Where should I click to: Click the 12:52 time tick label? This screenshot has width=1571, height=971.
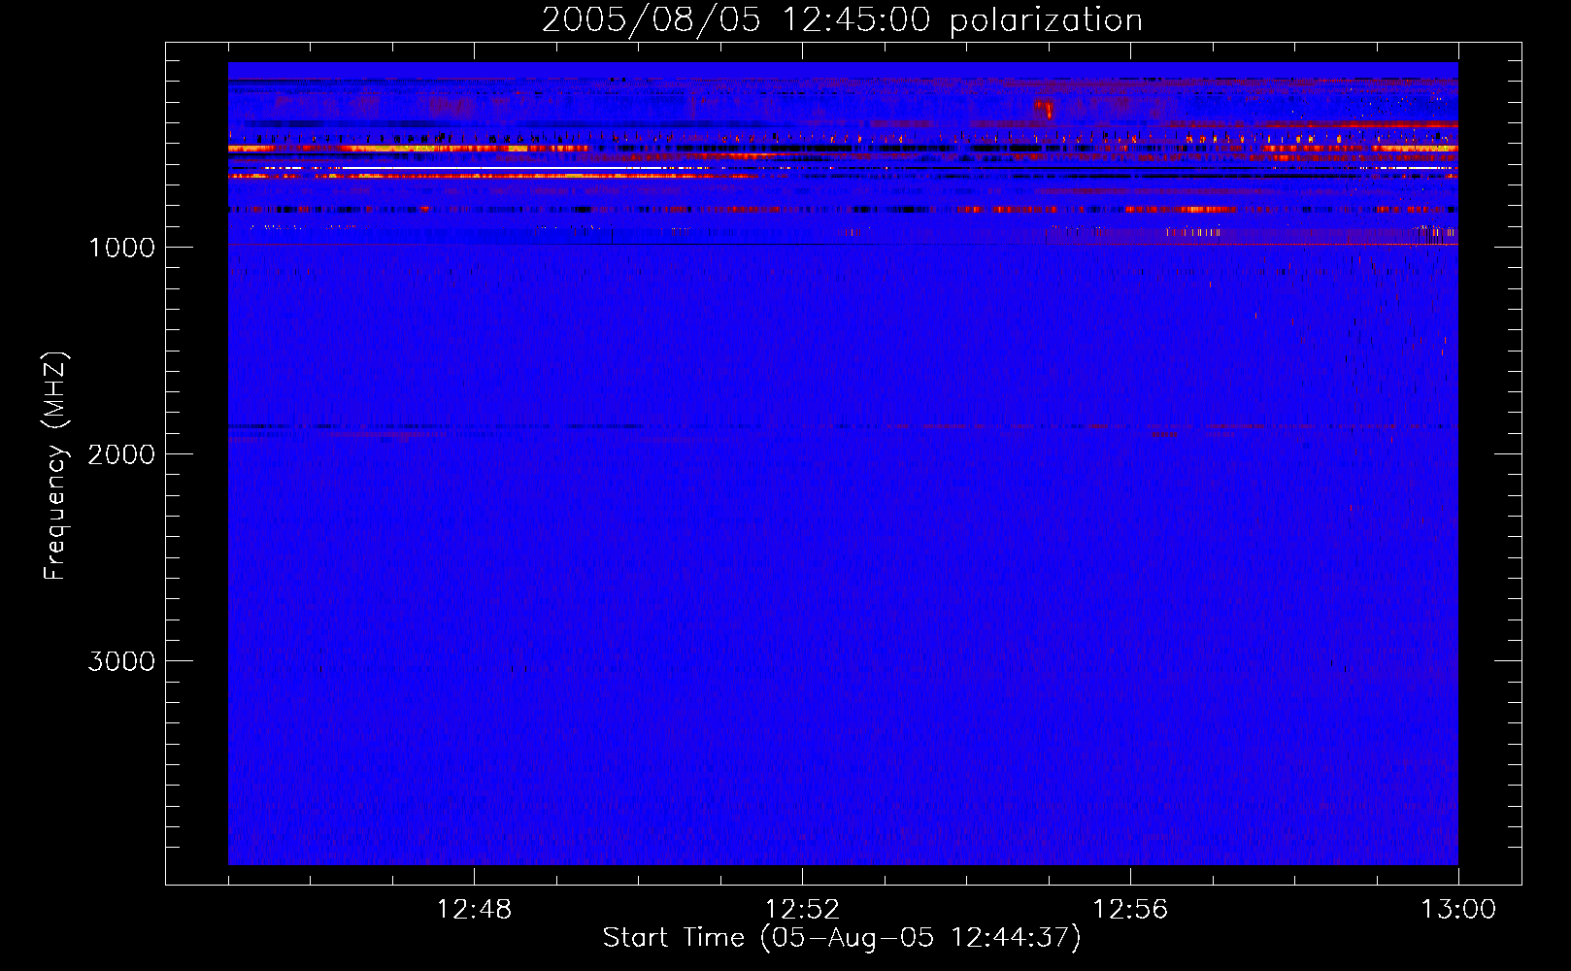click(x=802, y=910)
